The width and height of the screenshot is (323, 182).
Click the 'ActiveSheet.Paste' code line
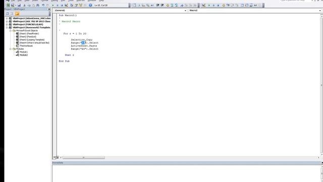point(84,46)
